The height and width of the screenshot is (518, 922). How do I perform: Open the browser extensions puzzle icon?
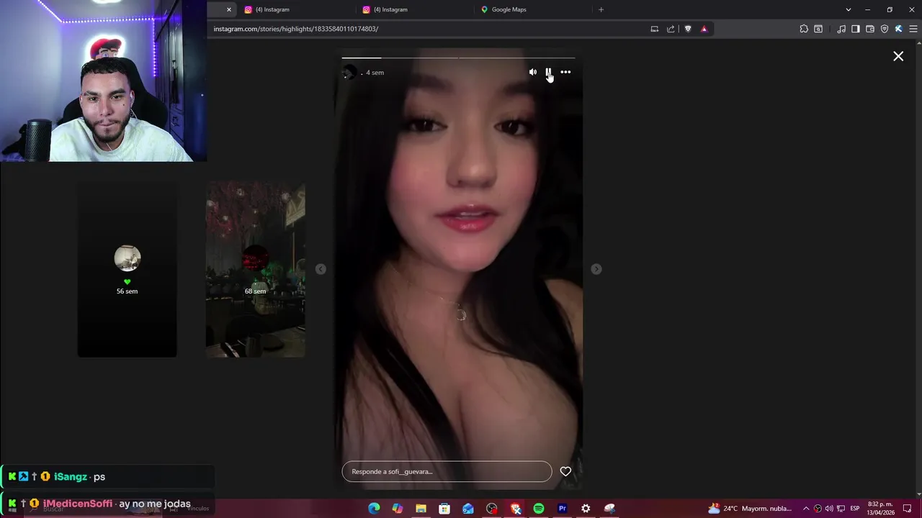[804, 29]
